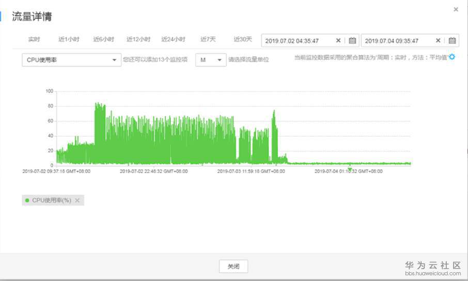Click the x-axis label 2019-07-02 22:48:32 GMT+08:00

click(154, 171)
